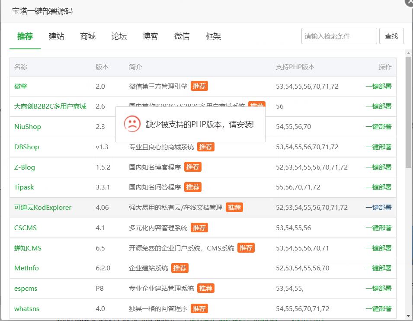
Task: Click the 推荐 badge in MetInfo row
Action: coord(180,268)
